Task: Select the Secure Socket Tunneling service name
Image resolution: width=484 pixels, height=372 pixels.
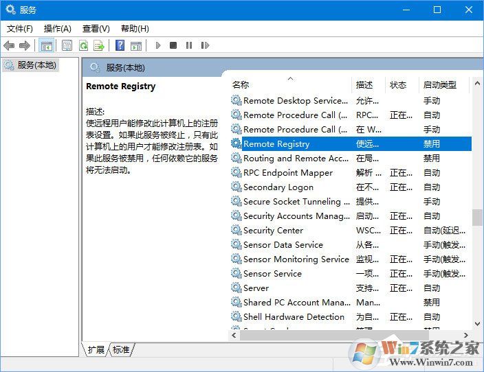Action: coord(296,202)
